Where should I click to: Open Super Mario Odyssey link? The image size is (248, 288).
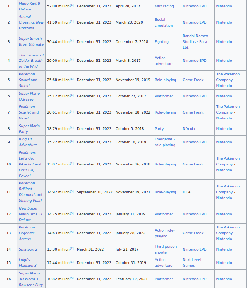[29, 96]
